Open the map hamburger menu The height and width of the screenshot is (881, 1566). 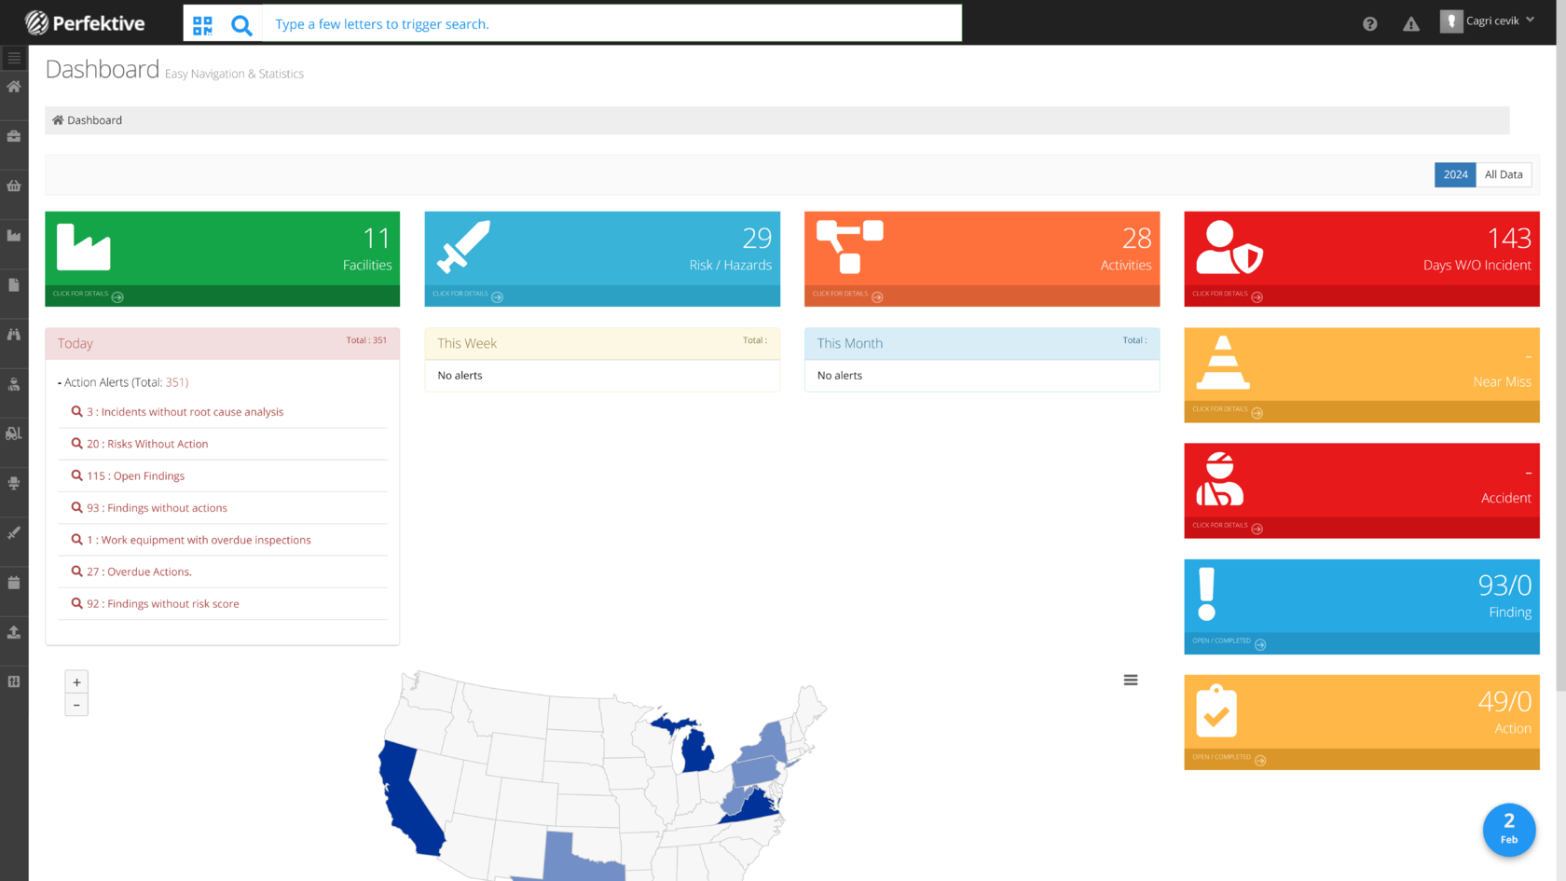[1131, 681]
